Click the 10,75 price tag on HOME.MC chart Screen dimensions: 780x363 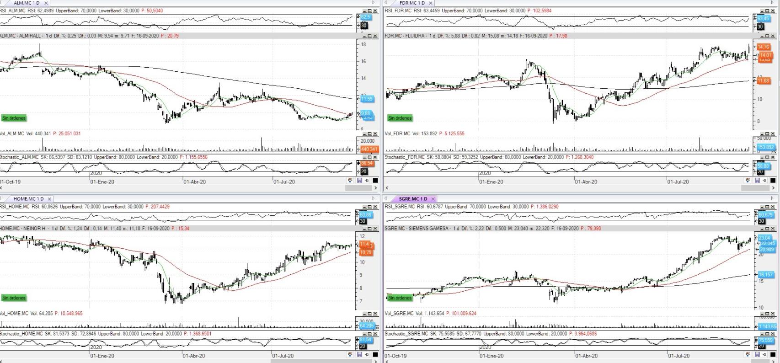(x=366, y=252)
